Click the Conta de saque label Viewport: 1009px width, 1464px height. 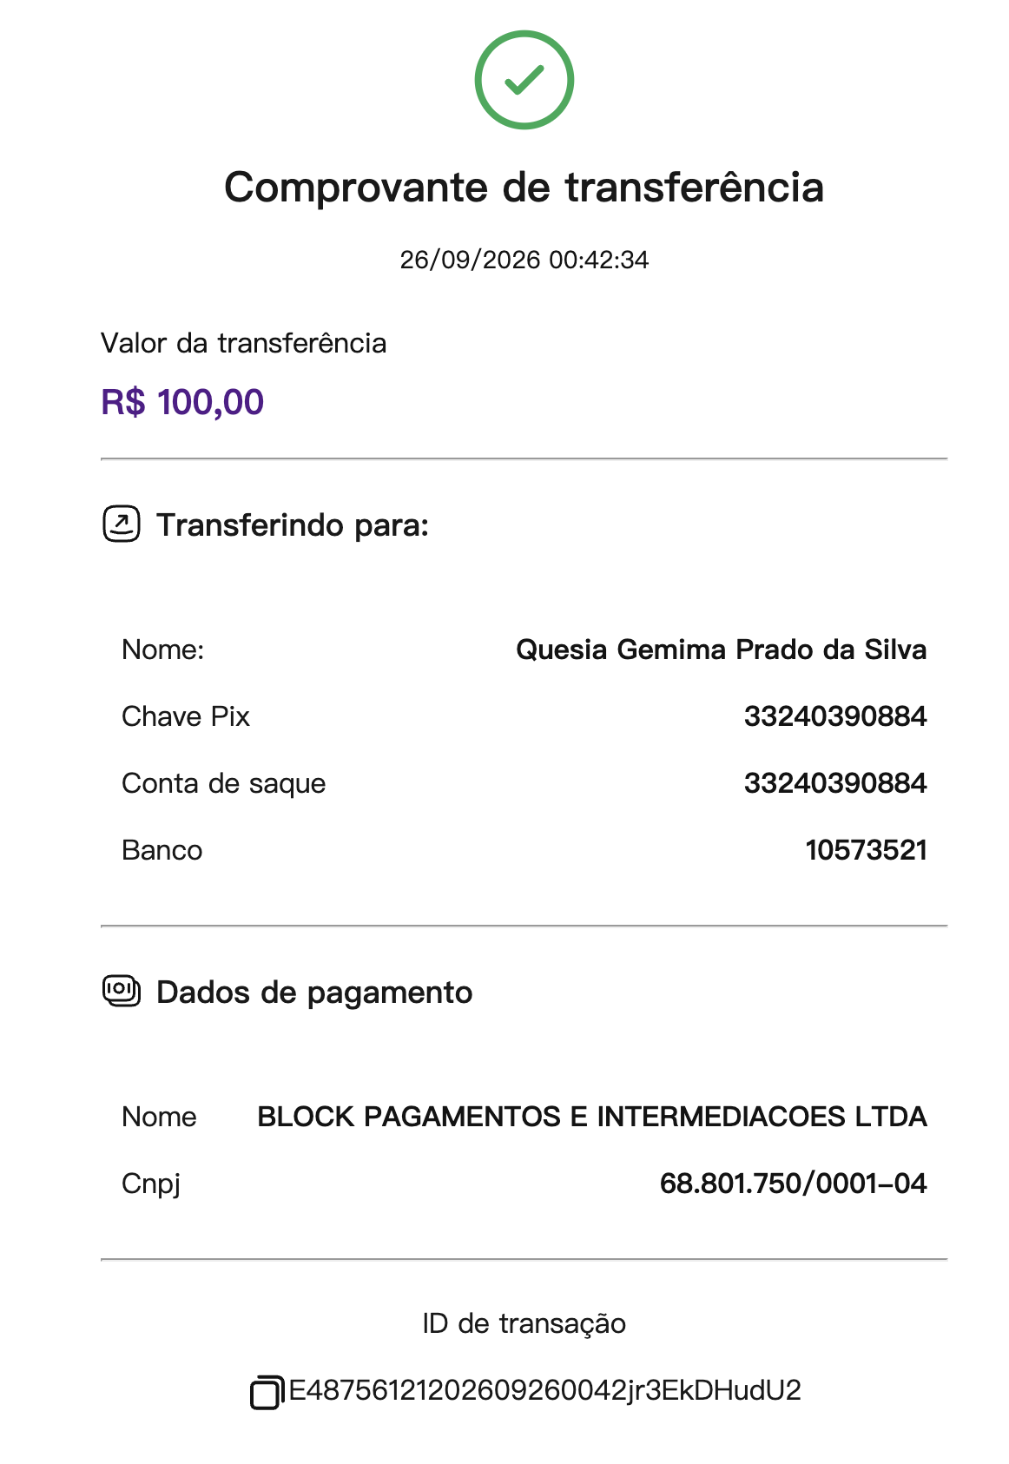(x=224, y=783)
